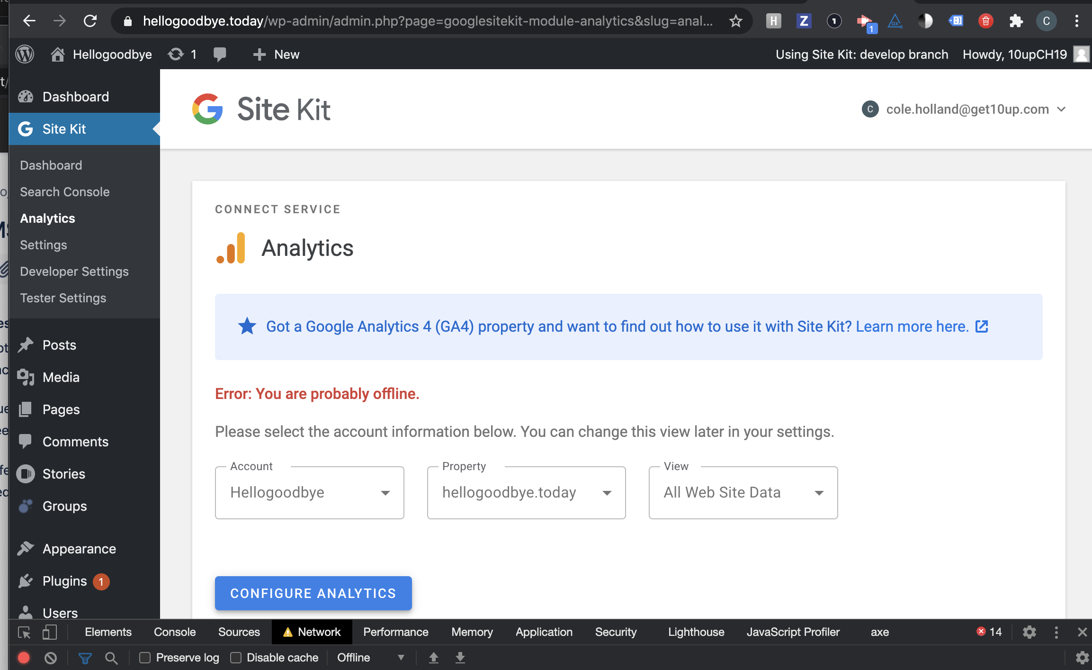Switch to the Sources DevTools tab

tap(239, 632)
